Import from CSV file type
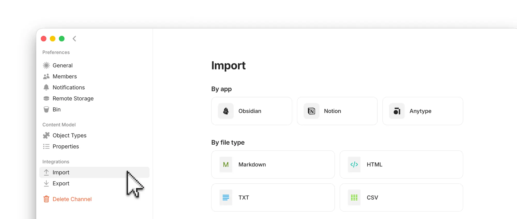This screenshot has height=219, width=517. 401,198
